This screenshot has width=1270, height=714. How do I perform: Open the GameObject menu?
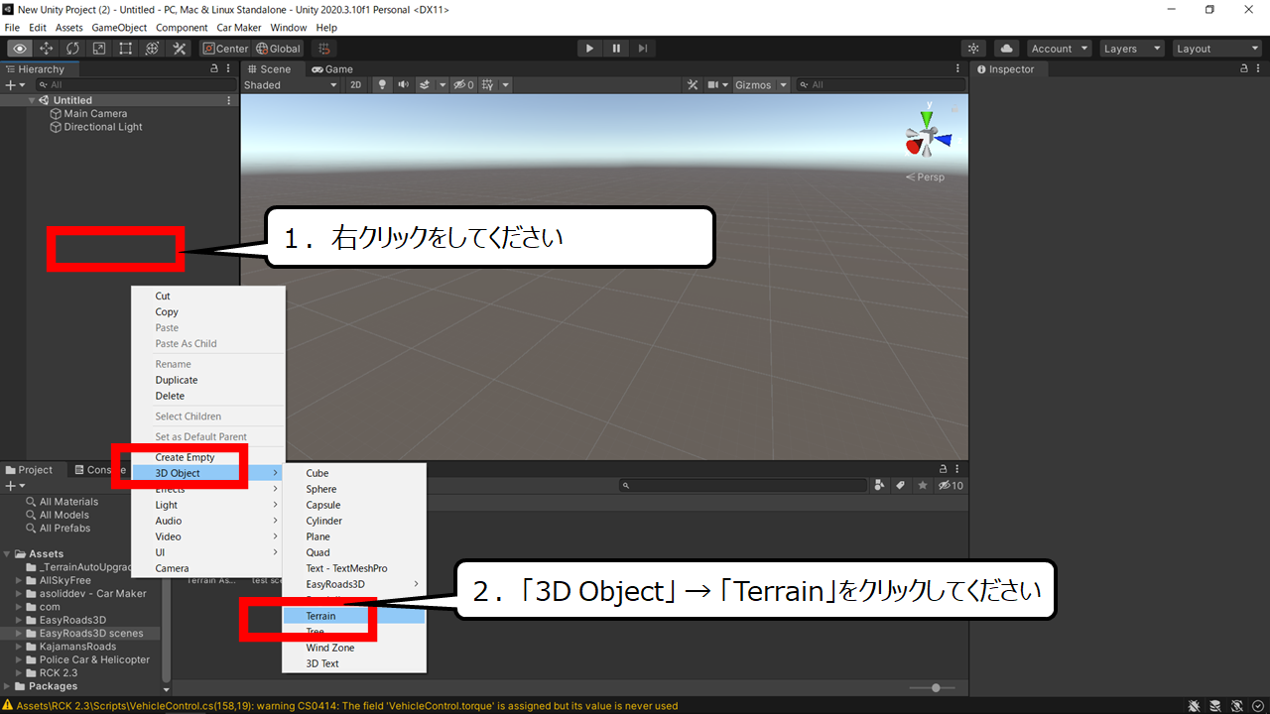tap(119, 28)
